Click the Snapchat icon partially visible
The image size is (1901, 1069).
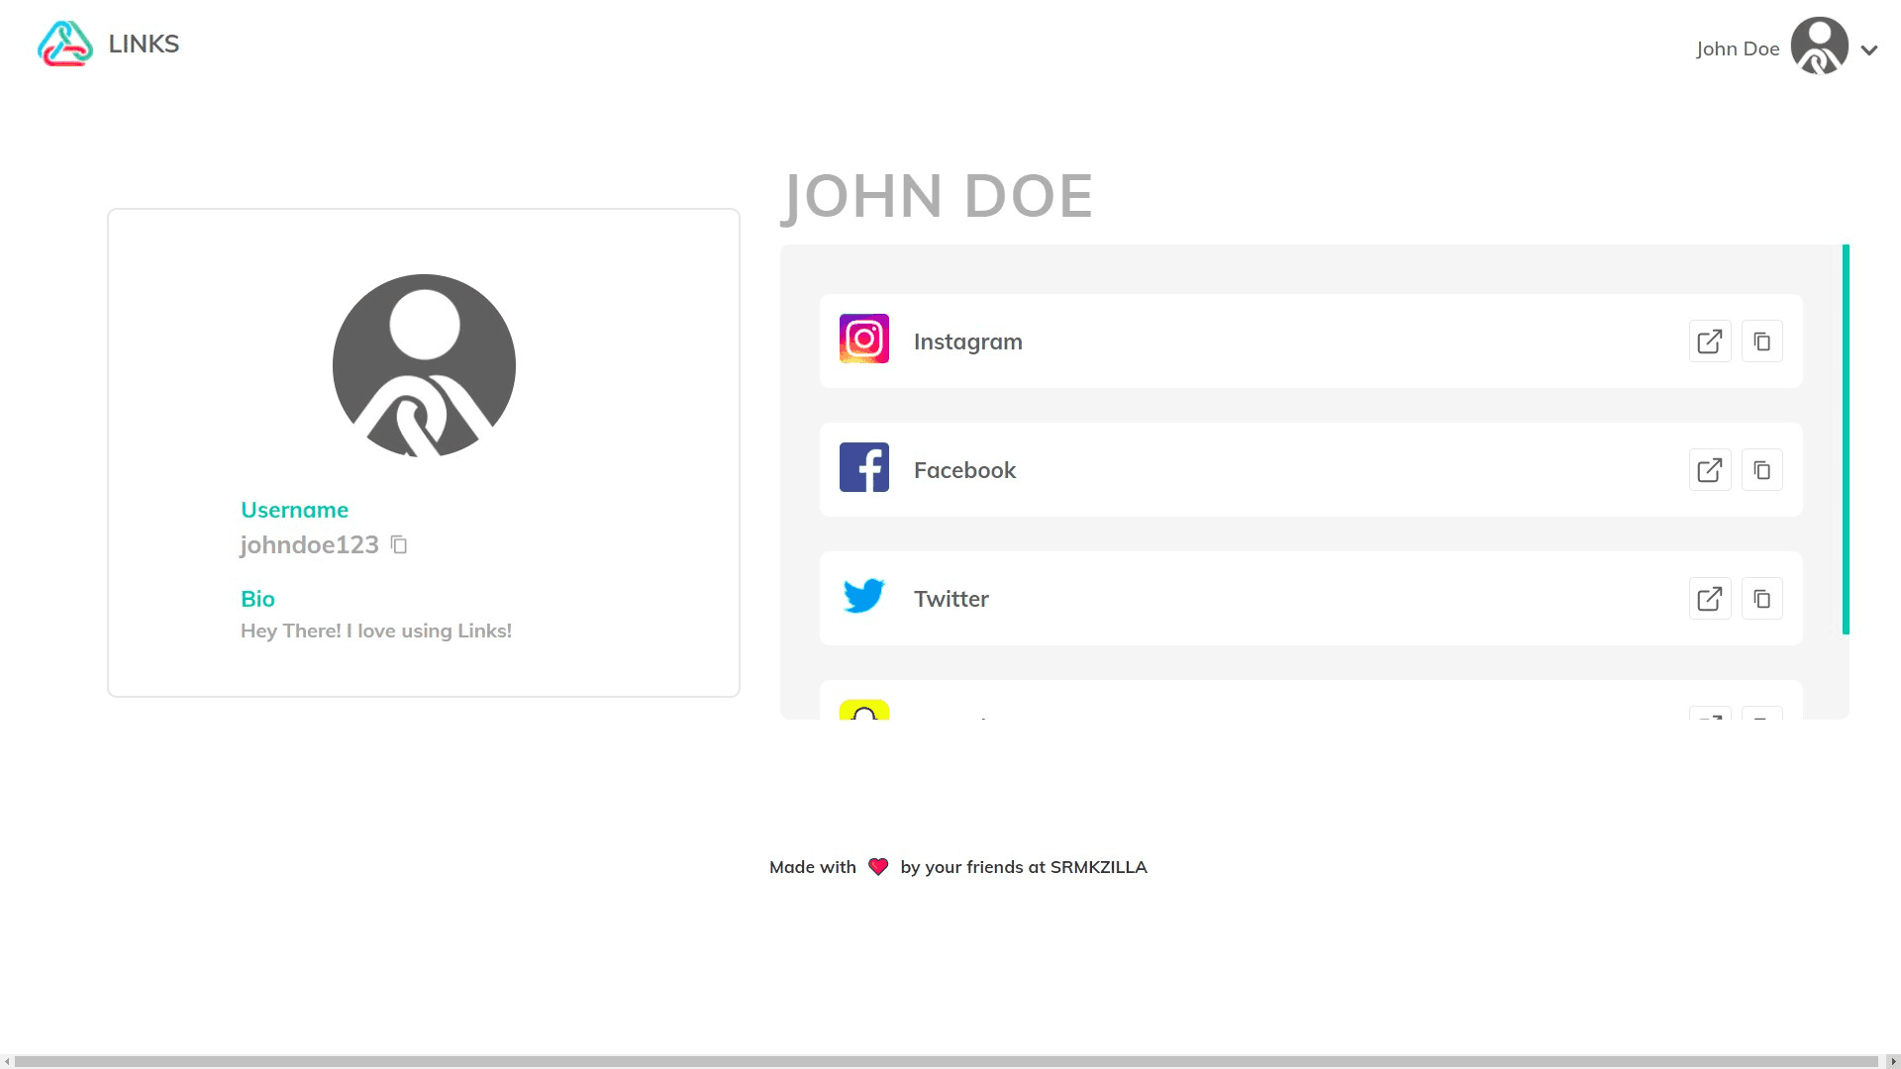point(863,711)
